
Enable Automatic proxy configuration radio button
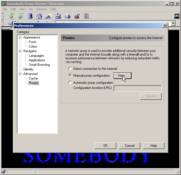(x=70, y=83)
